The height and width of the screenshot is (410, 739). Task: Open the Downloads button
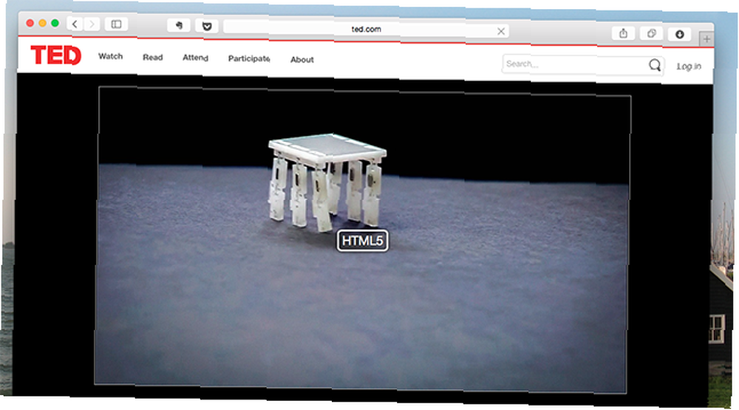679,34
